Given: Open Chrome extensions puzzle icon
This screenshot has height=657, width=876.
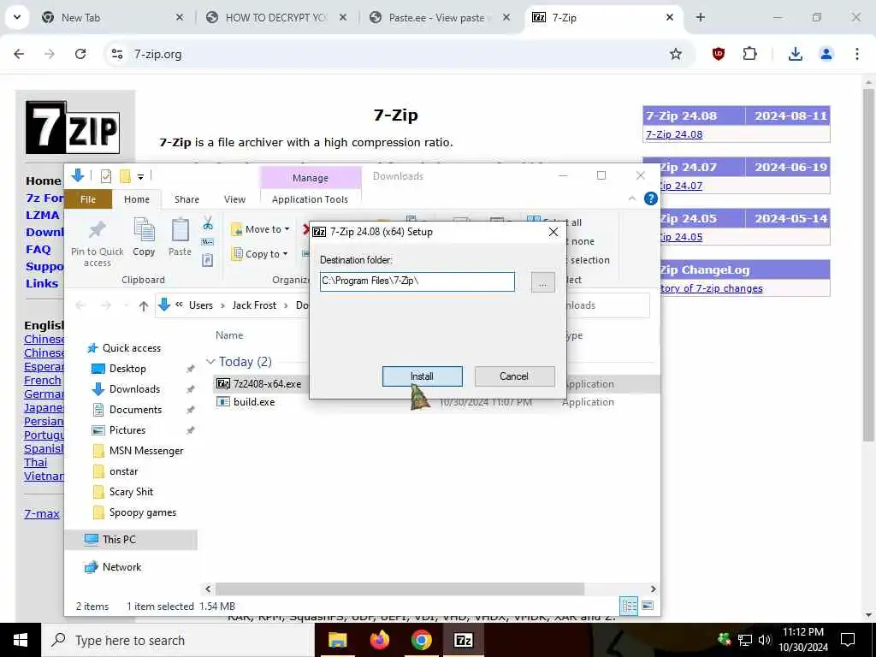Looking at the screenshot, I should tap(749, 54).
